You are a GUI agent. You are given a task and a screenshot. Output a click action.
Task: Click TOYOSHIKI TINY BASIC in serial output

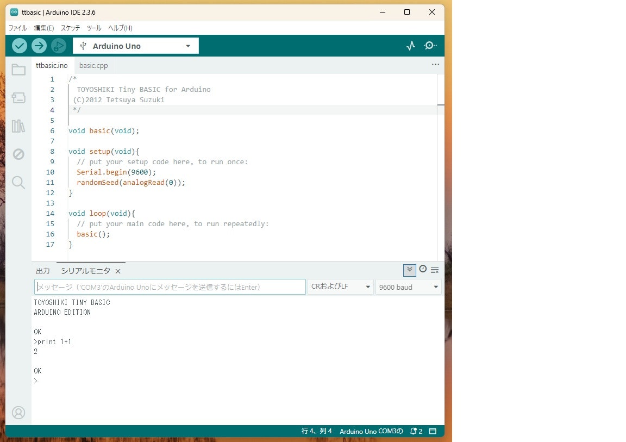coord(72,303)
